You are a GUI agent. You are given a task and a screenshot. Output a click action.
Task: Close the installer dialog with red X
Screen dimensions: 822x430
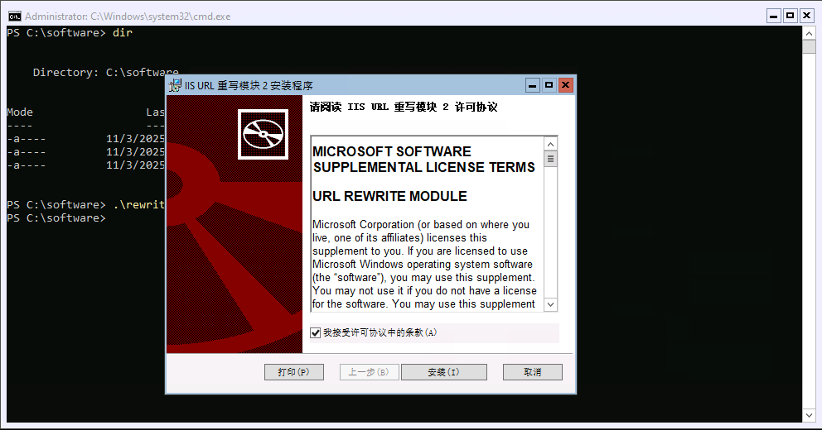tap(566, 85)
